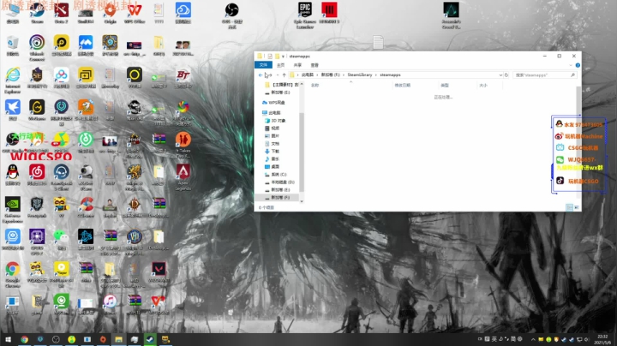Open quick access toolbar customize dropdown

[x=283, y=57]
